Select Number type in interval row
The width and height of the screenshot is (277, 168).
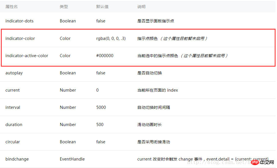tap(68, 107)
